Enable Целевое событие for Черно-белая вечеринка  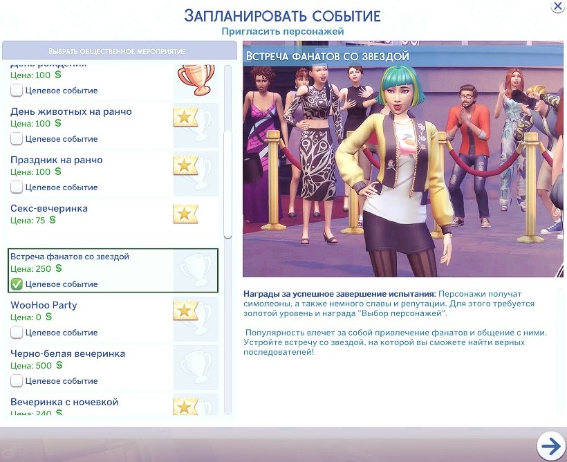[17, 381]
